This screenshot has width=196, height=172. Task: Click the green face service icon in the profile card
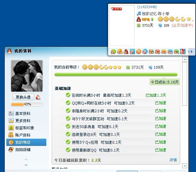(113, 51)
